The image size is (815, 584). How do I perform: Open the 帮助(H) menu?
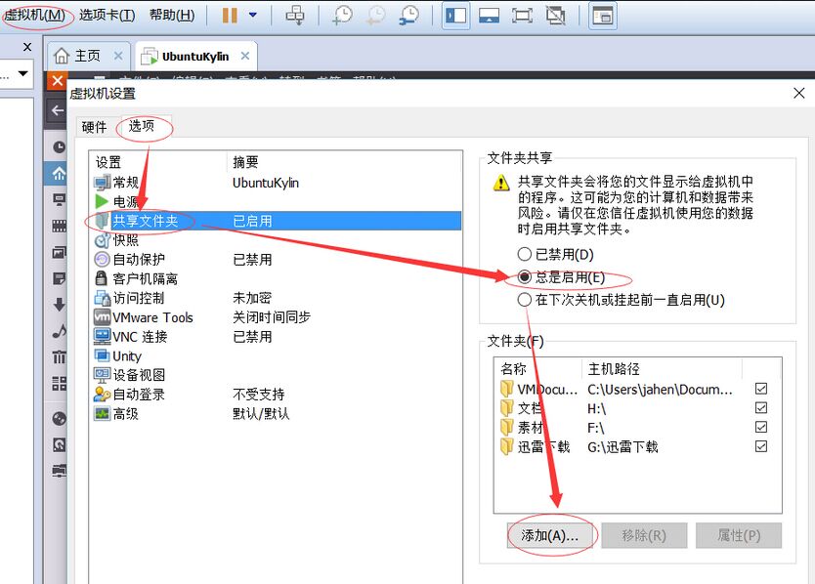[172, 15]
